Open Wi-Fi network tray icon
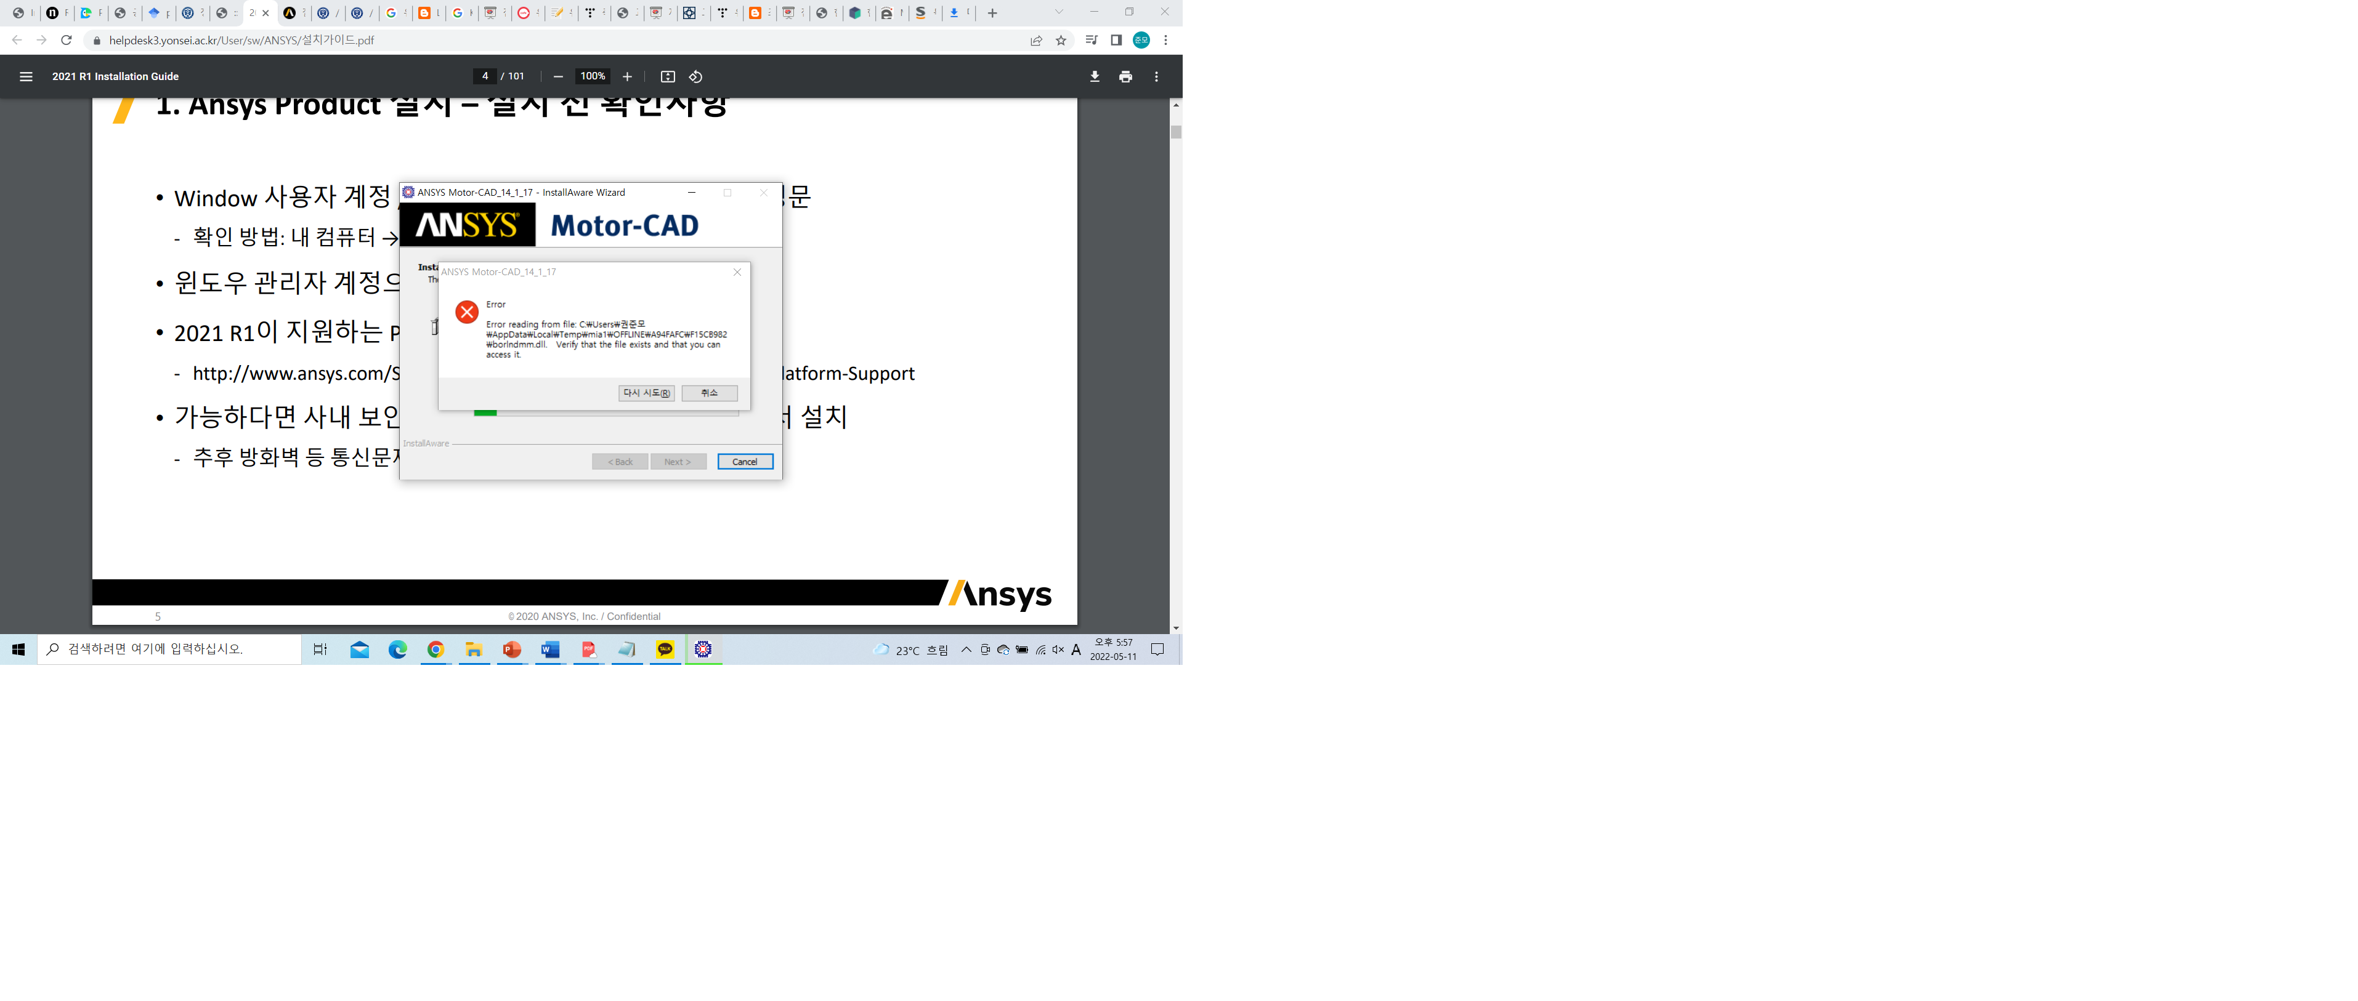 coord(1041,649)
